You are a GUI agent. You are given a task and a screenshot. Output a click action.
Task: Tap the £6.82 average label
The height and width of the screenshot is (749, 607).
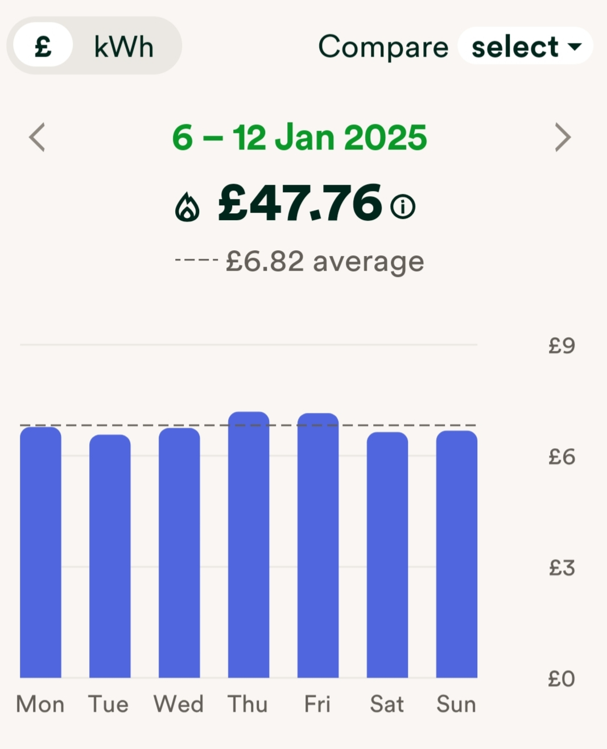pyautogui.click(x=325, y=262)
